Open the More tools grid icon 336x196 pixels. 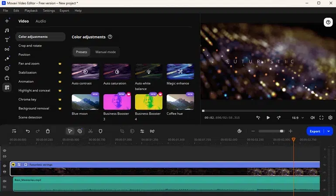click(7, 87)
